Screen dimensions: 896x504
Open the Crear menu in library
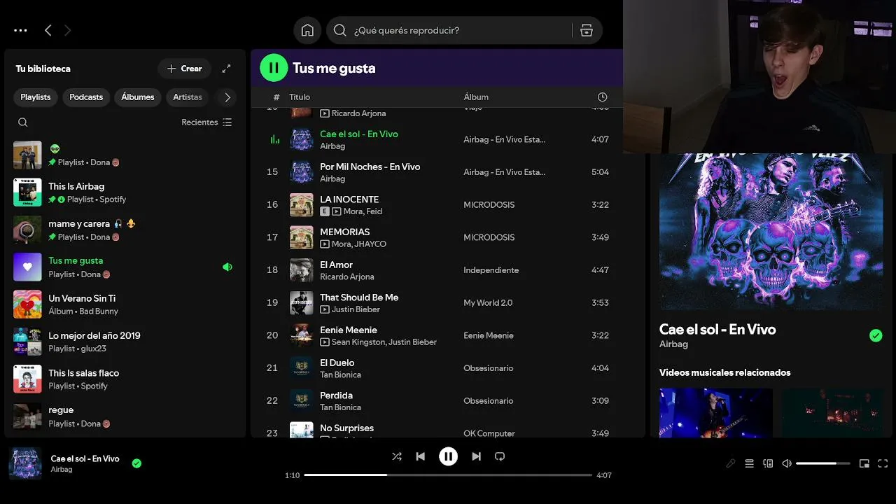click(x=184, y=69)
